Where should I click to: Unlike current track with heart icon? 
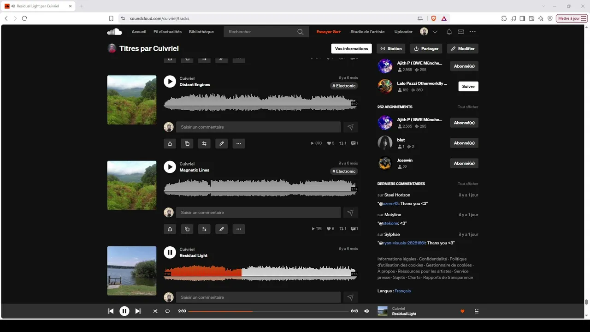pos(462,311)
